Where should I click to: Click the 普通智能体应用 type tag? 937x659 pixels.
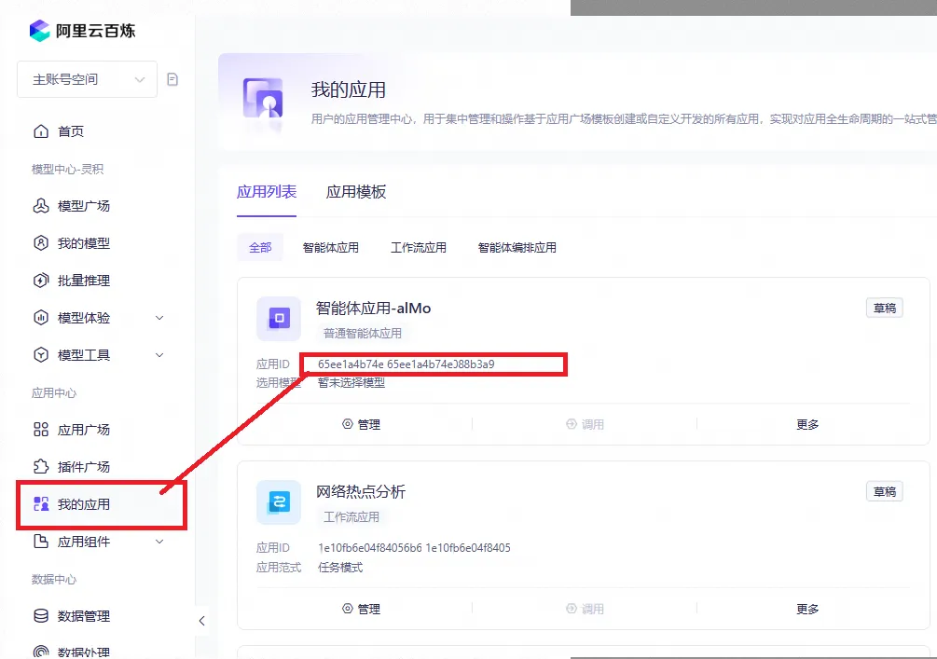pyautogui.click(x=363, y=334)
